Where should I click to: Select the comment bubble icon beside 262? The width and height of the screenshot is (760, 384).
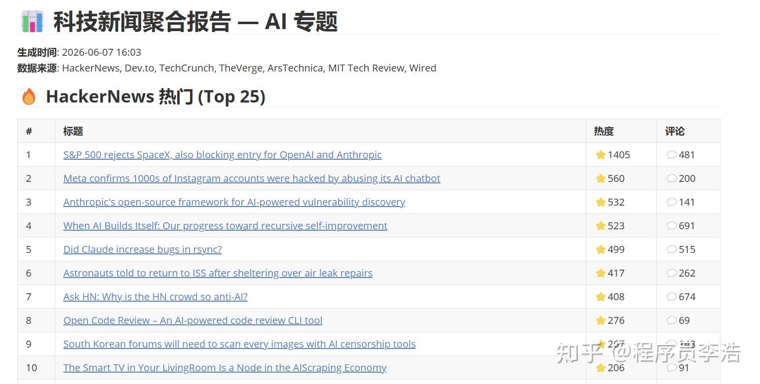pyautogui.click(x=672, y=273)
